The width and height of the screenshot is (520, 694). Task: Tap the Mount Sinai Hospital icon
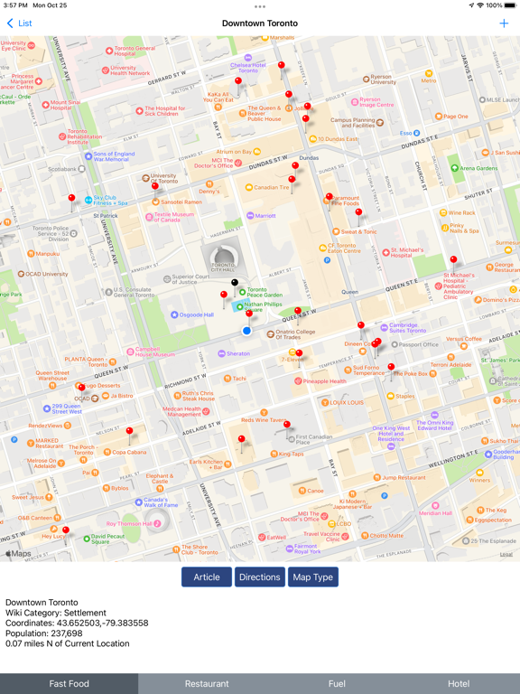pyautogui.click(x=45, y=105)
